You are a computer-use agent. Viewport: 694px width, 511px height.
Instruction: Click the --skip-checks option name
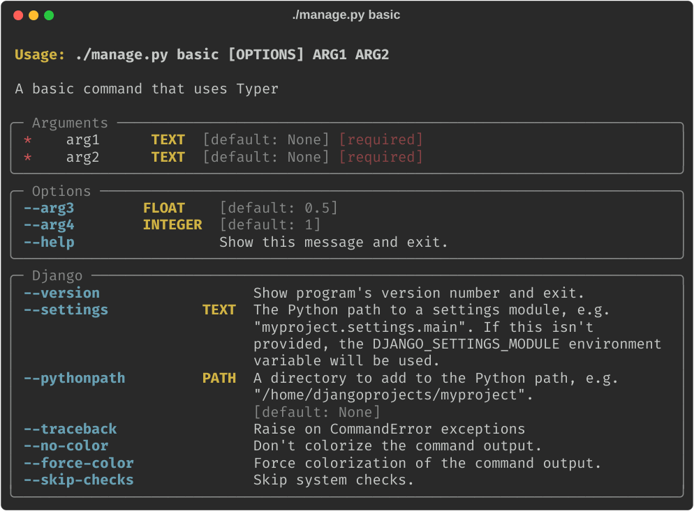78,480
